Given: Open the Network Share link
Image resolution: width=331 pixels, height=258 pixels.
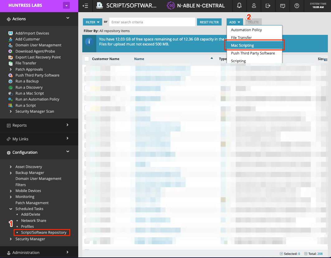Looking at the screenshot, I should coord(34,220).
